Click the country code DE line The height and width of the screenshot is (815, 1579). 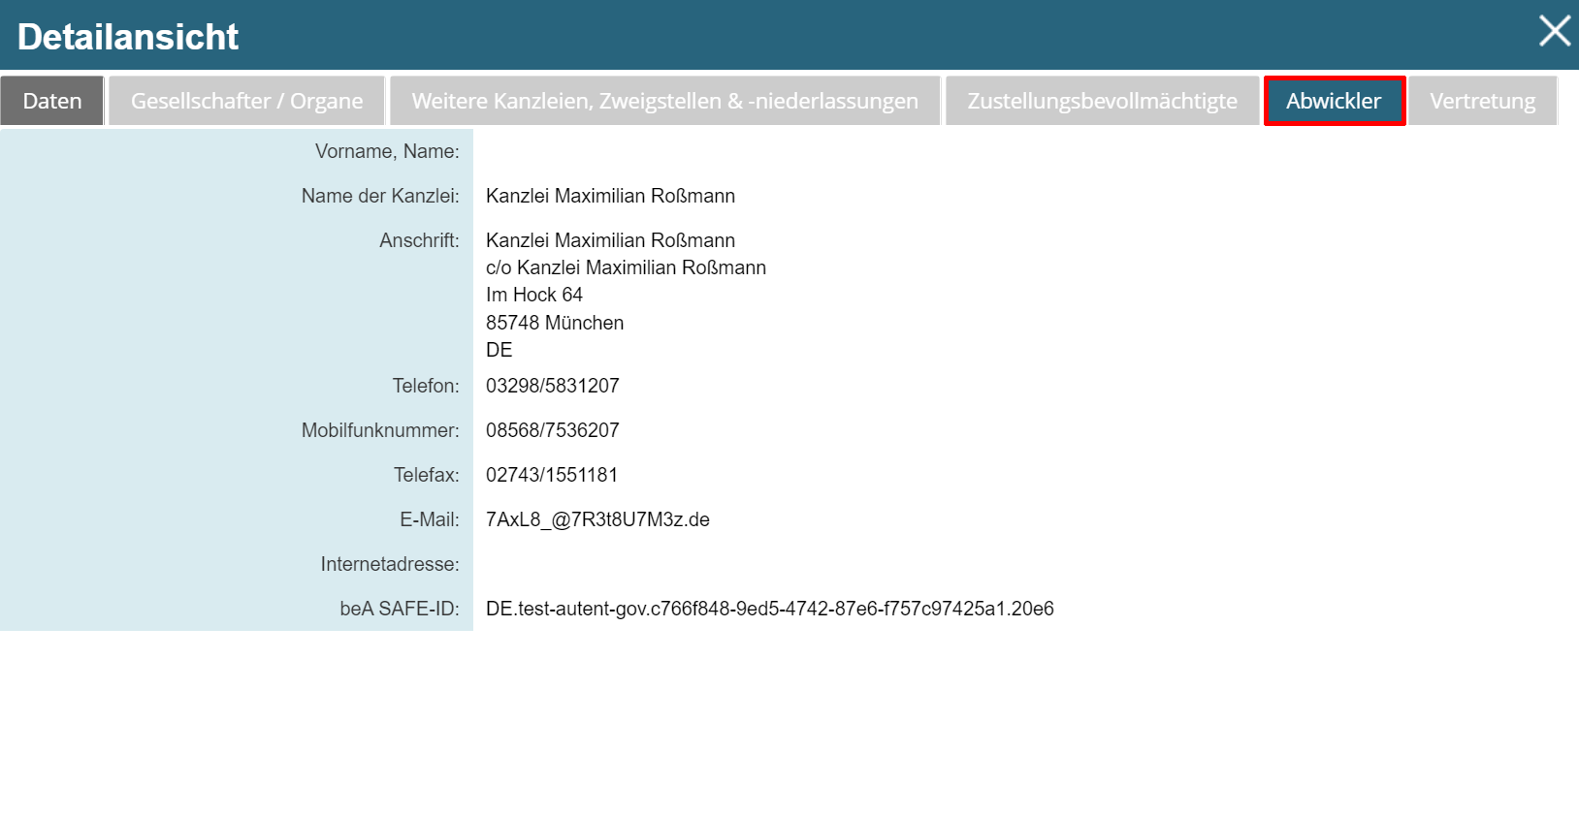499,350
